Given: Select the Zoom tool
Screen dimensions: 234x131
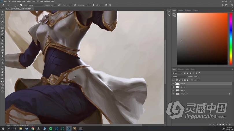Looking at the screenshot, I should click(2, 75).
